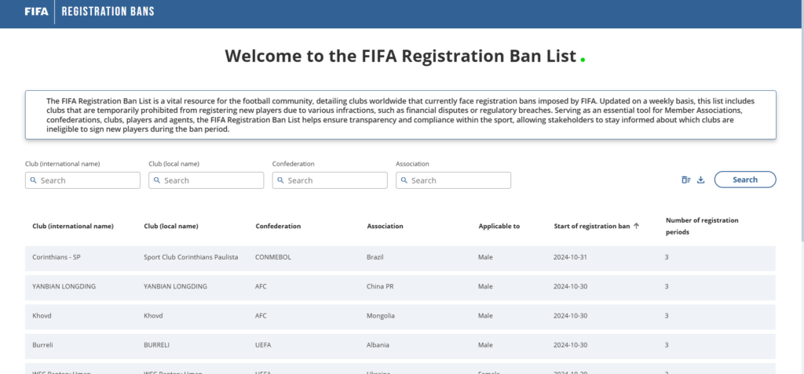Sort by Club (international name) column header
The width and height of the screenshot is (804, 374).
pos(73,226)
